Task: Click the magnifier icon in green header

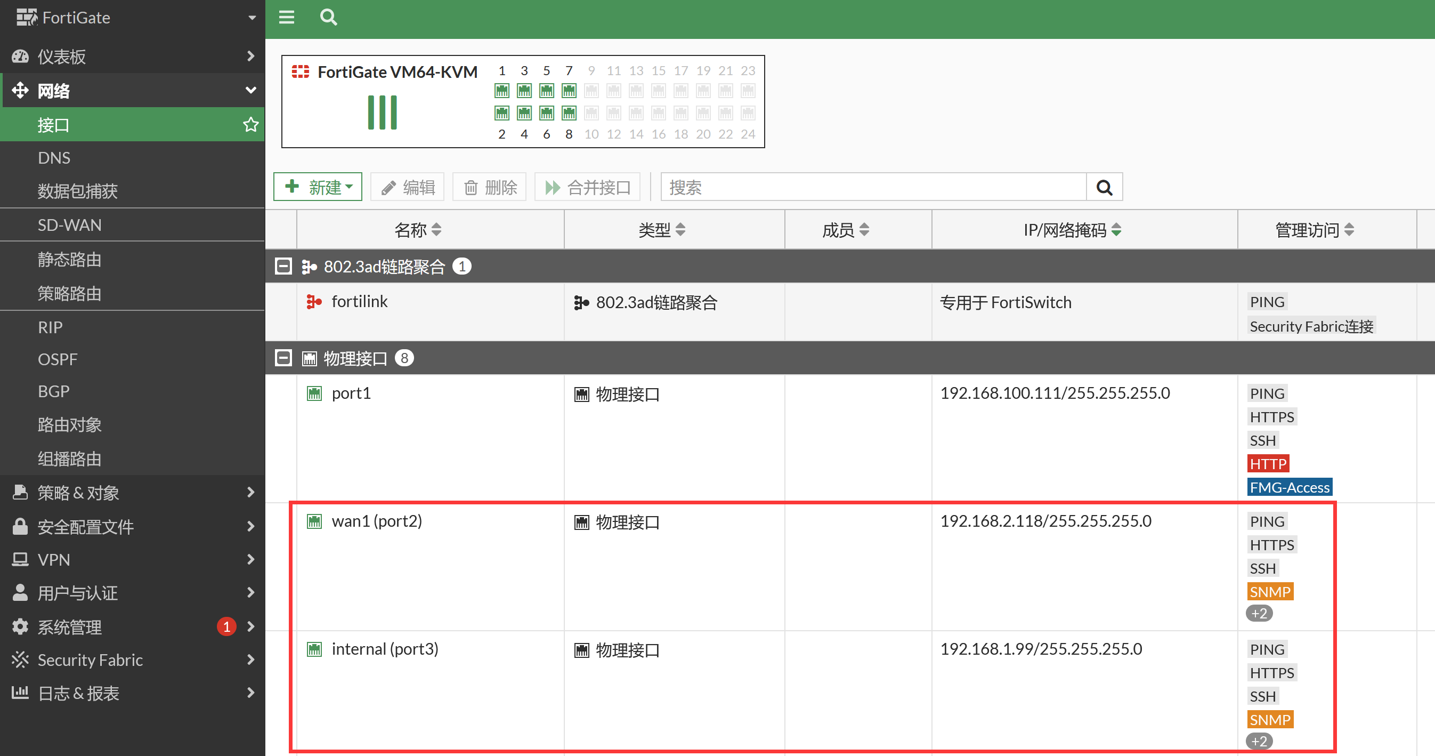Action: coord(329,17)
